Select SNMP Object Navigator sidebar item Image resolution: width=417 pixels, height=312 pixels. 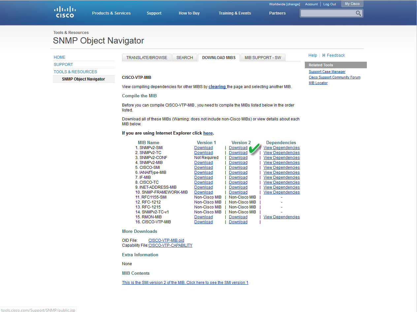click(x=83, y=79)
